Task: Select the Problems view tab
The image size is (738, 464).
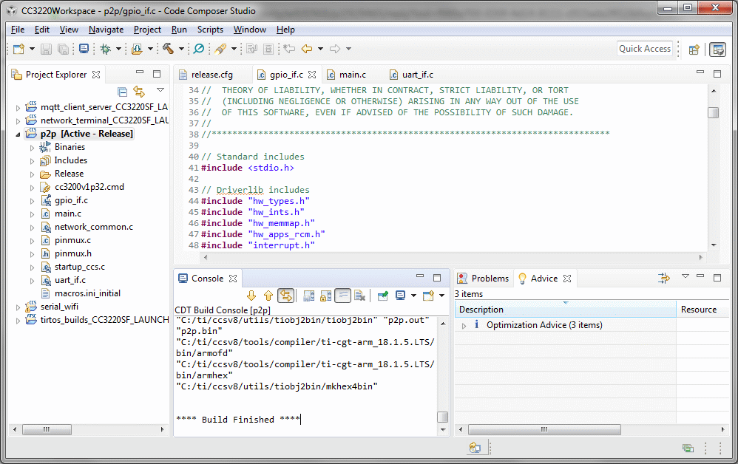Action: [490, 279]
